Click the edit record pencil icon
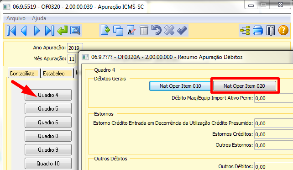The width and height of the screenshot is (293, 170). tap(131, 30)
